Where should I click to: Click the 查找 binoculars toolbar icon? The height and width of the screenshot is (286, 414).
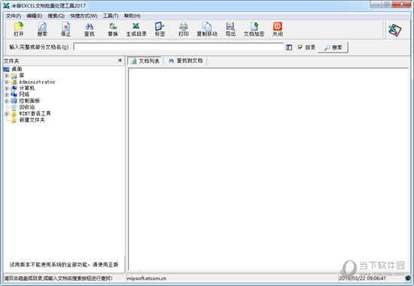[90, 29]
